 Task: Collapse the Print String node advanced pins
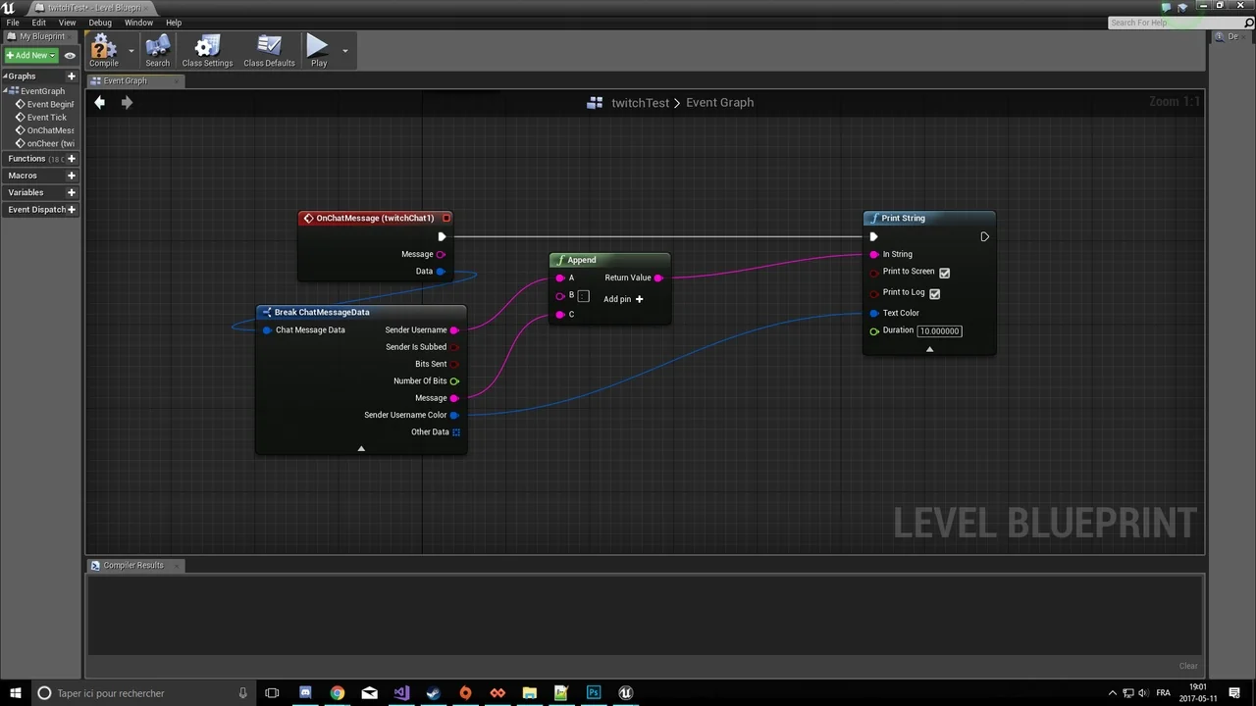(929, 349)
